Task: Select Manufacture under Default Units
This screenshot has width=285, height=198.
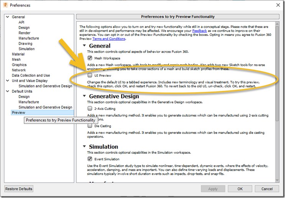Action: tap(29, 102)
